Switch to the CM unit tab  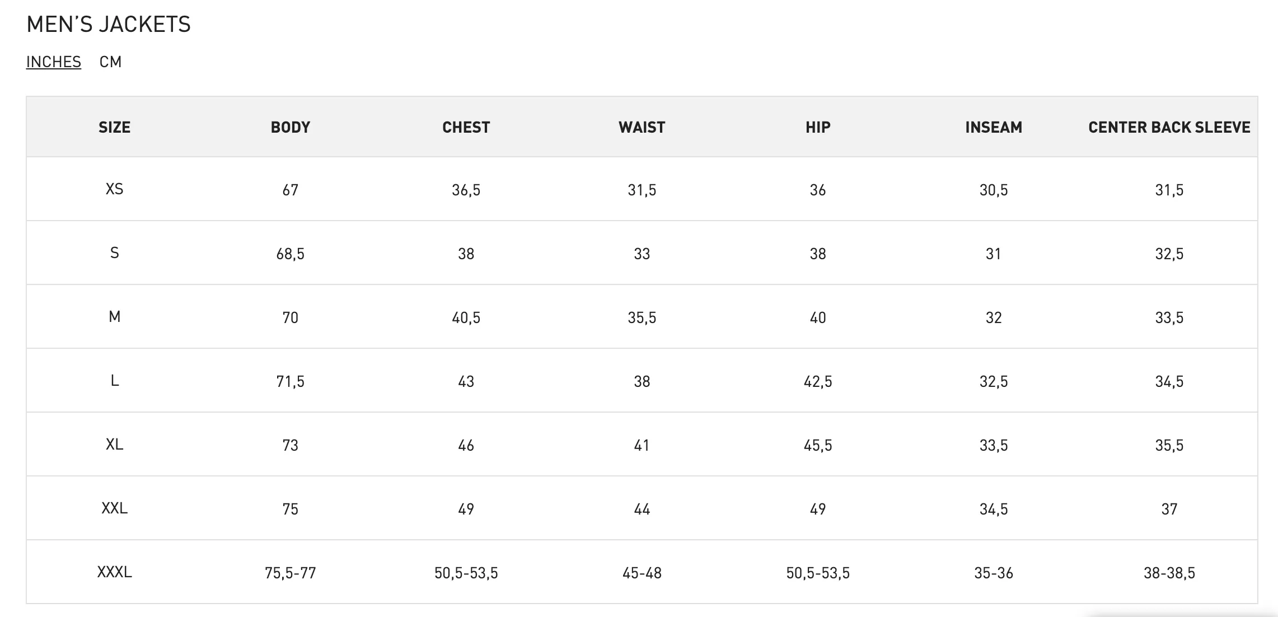tap(110, 62)
